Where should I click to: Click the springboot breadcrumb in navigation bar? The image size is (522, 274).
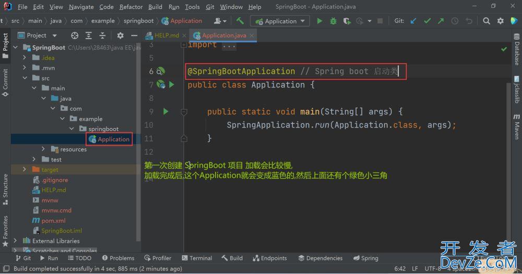[138, 21]
